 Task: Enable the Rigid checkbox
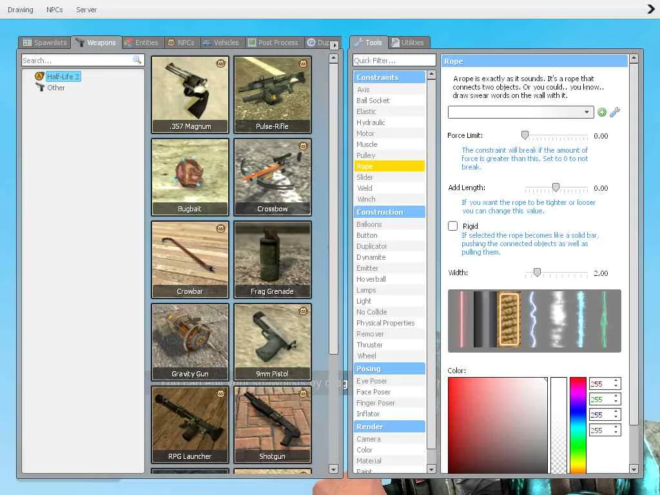pos(453,226)
